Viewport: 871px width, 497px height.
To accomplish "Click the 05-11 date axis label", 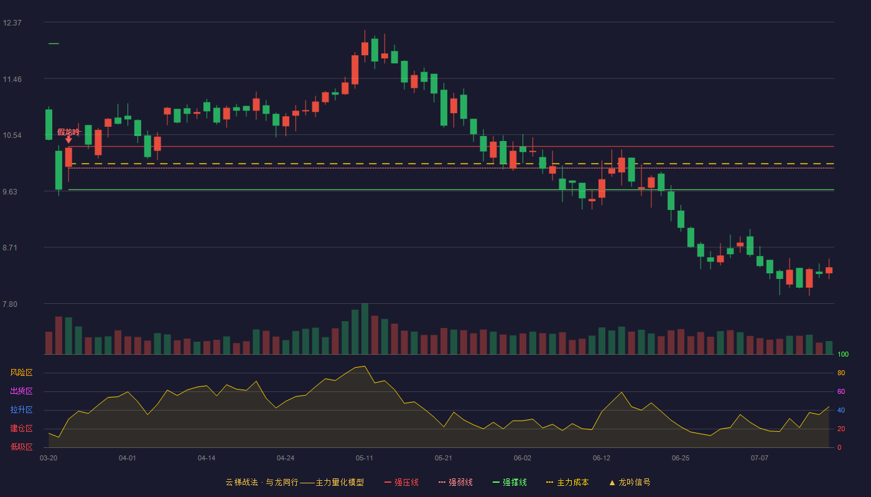I will (x=365, y=458).
